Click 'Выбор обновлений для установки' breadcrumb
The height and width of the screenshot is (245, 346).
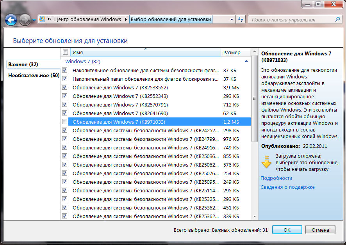click(x=171, y=20)
